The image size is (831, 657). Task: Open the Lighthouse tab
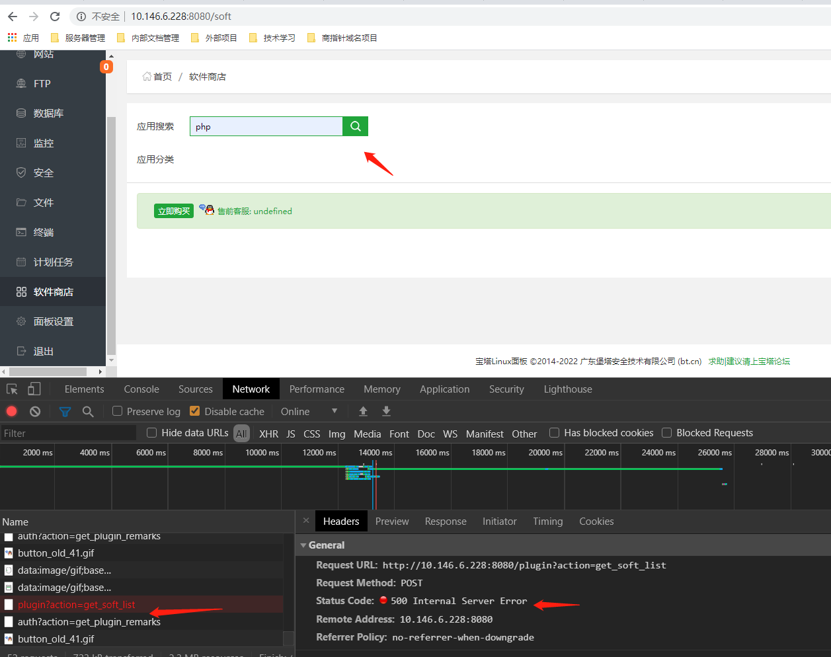pos(568,389)
